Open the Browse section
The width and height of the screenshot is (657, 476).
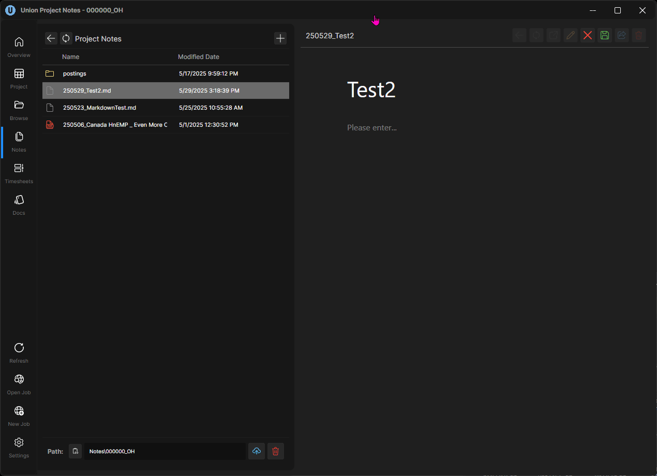click(x=19, y=110)
